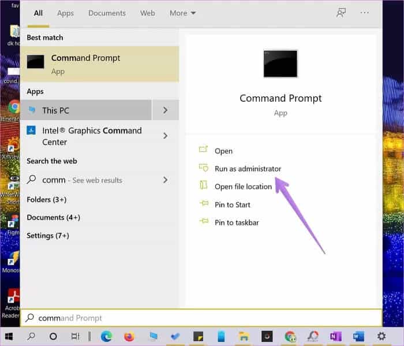Expand the comm web results arrow
Screen dimensions: 404x346
click(166, 180)
